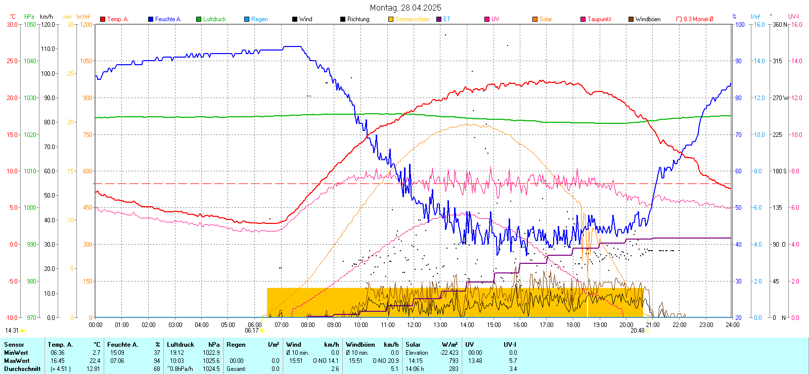The height and width of the screenshot is (374, 809).
Task: Click the sunset sun icon at 20:48
Action: 648,331
